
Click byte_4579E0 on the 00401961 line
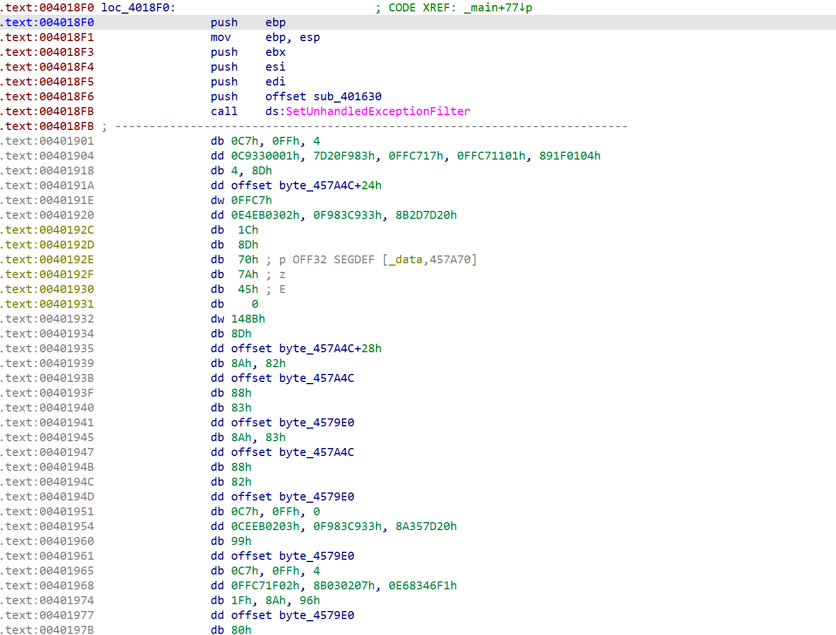coord(316,556)
